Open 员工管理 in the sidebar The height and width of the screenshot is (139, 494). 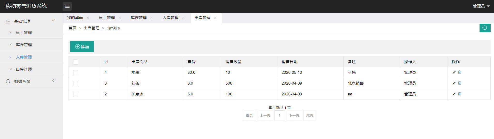(31, 33)
